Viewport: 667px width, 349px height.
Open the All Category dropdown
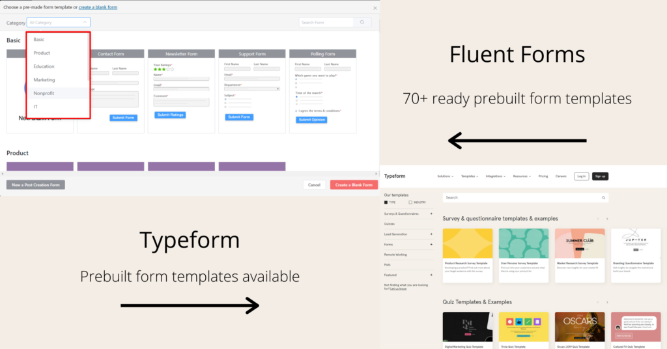[x=58, y=22]
